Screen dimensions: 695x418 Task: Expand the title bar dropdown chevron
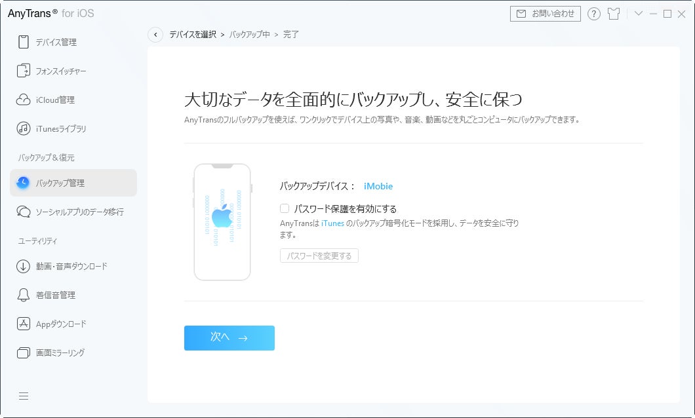[x=638, y=13]
